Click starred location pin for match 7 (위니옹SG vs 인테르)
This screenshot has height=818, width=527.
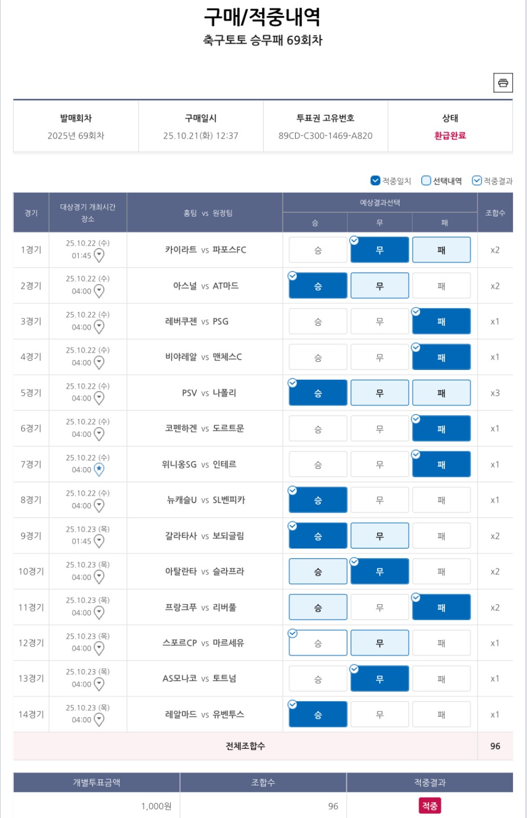point(99,470)
